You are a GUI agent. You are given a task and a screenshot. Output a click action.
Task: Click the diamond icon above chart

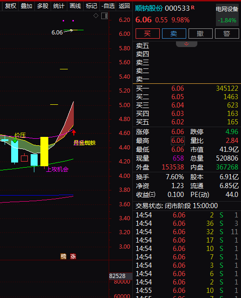(x=96, y=15)
